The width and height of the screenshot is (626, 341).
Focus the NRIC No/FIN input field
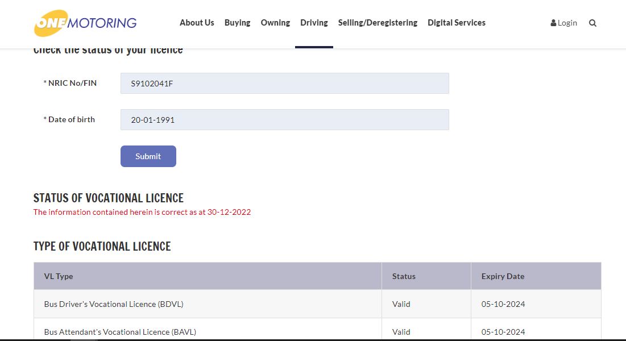pos(284,84)
